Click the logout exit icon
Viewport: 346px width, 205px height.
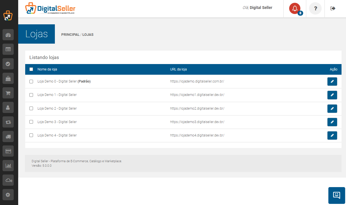[333, 8]
